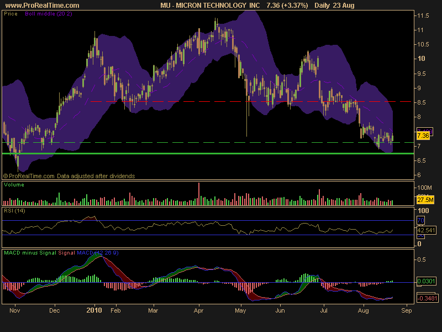This screenshot has height=332, width=442.
Task: Click the 6 price axis value
Action: pos(419,175)
